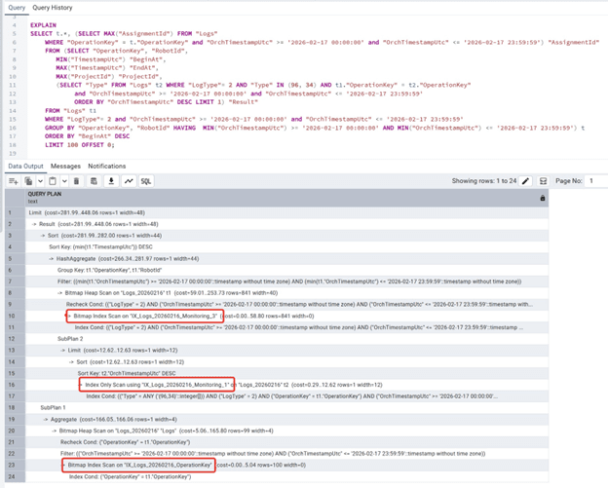
Task: Click the Add row icon
Action: pyautogui.click(x=13, y=181)
